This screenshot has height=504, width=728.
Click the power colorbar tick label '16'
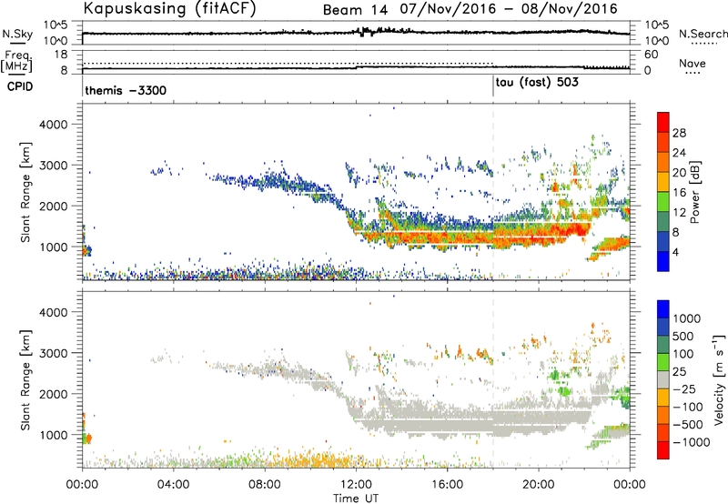point(679,192)
